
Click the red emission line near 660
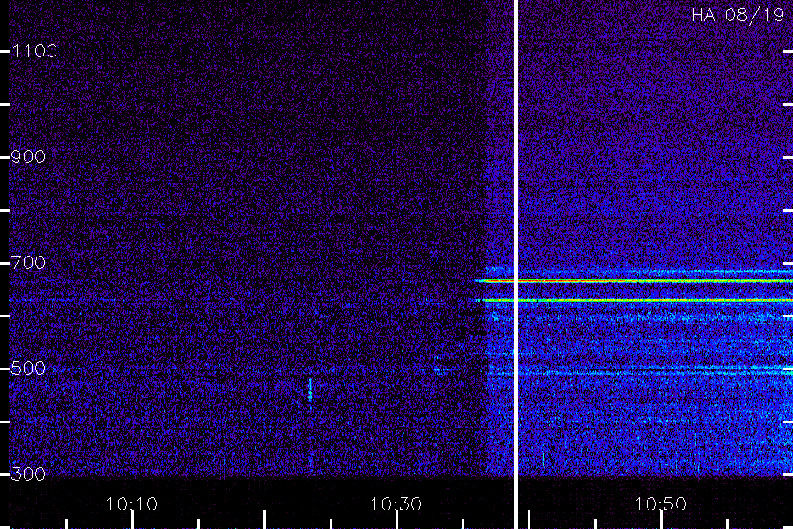point(634,281)
